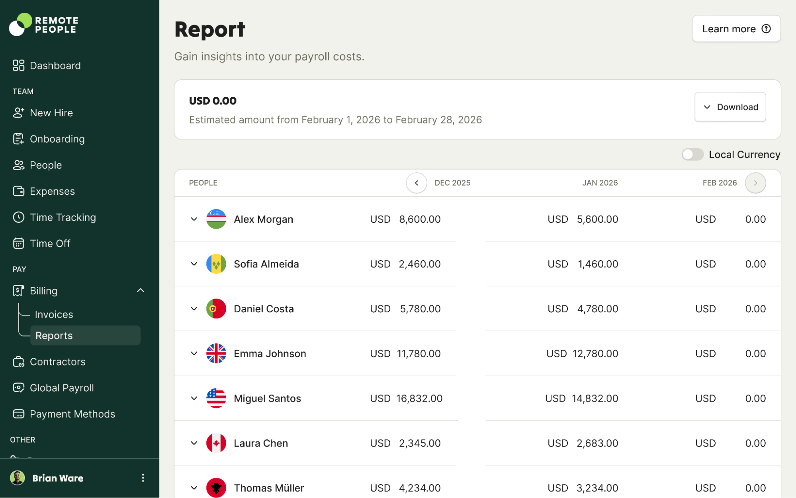Expand Alex Morgan's payroll row
The image size is (796, 498).
tap(194, 219)
